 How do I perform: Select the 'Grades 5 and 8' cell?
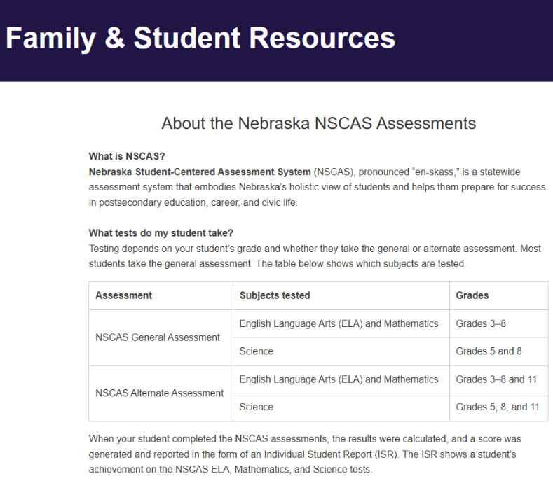click(499, 351)
